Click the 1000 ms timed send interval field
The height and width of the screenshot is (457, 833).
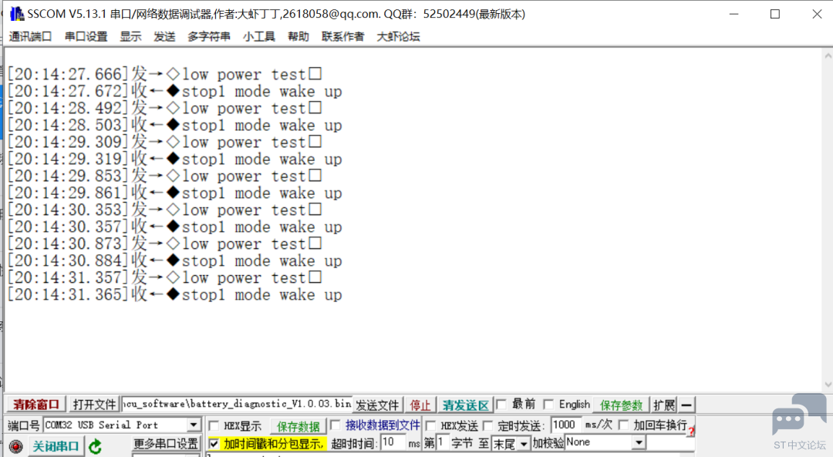[566, 425]
